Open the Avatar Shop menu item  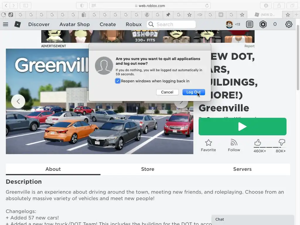pyautogui.click(x=75, y=24)
